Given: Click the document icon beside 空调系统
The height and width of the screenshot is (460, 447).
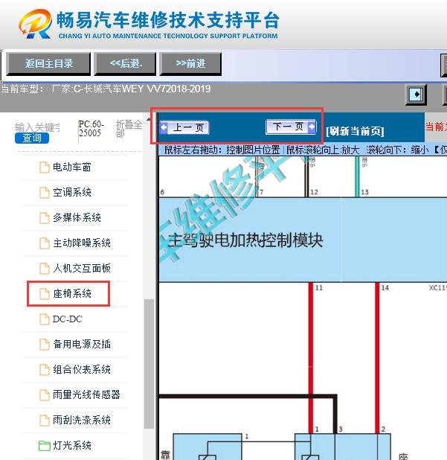Looking at the screenshot, I should [45, 193].
